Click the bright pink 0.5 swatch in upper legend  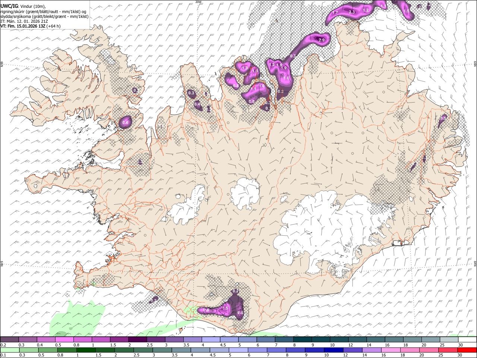pos(64,340)
